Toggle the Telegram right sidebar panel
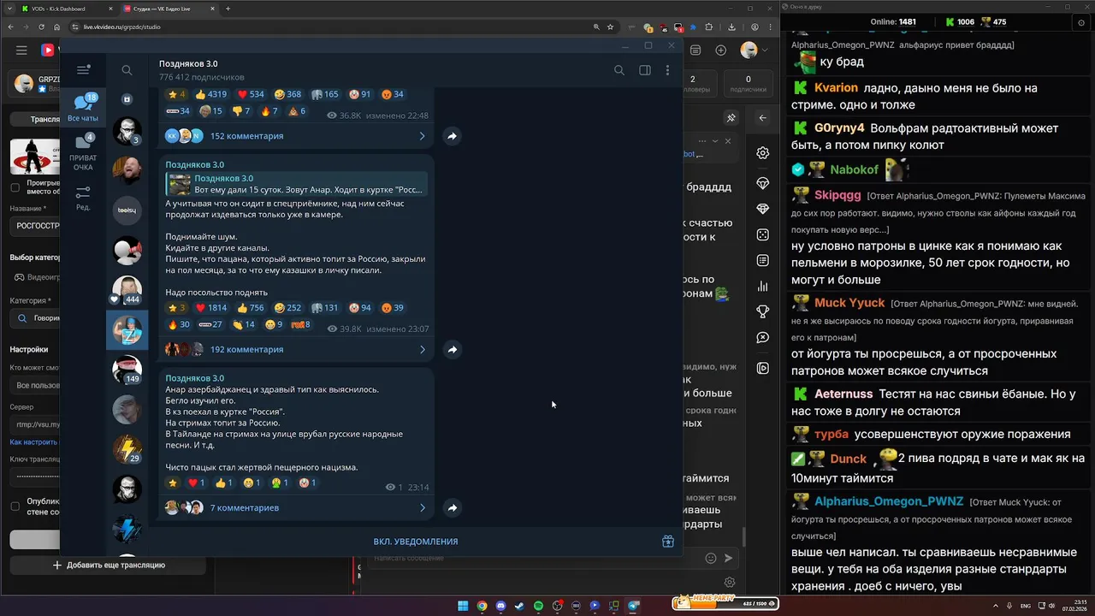Screen dimensions: 1095x616 [x=645, y=70]
